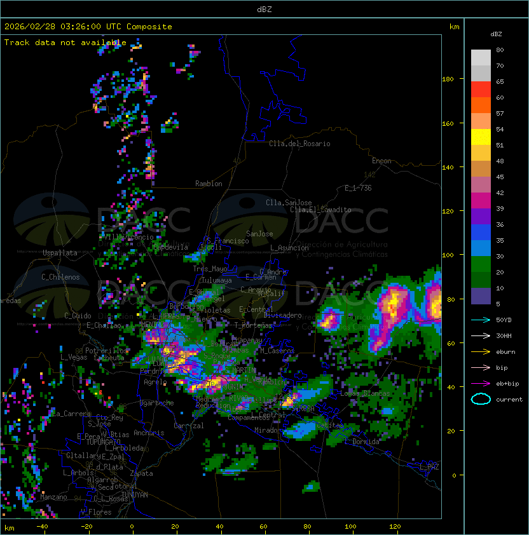Select the bright yellow 51-54 dBZ swatch
Screen dimensions: 529x535
click(x=481, y=137)
